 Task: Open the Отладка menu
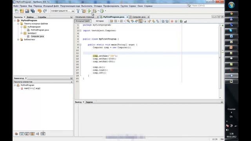pyautogui.click(x=98, y=6)
